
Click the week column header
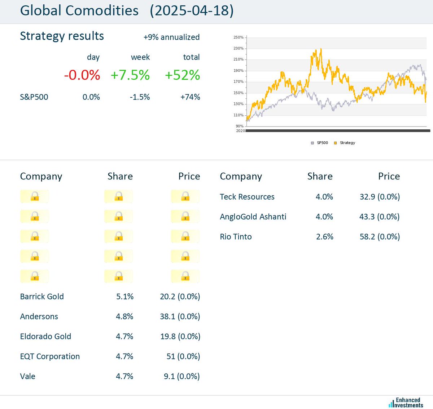(x=140, y=57)
